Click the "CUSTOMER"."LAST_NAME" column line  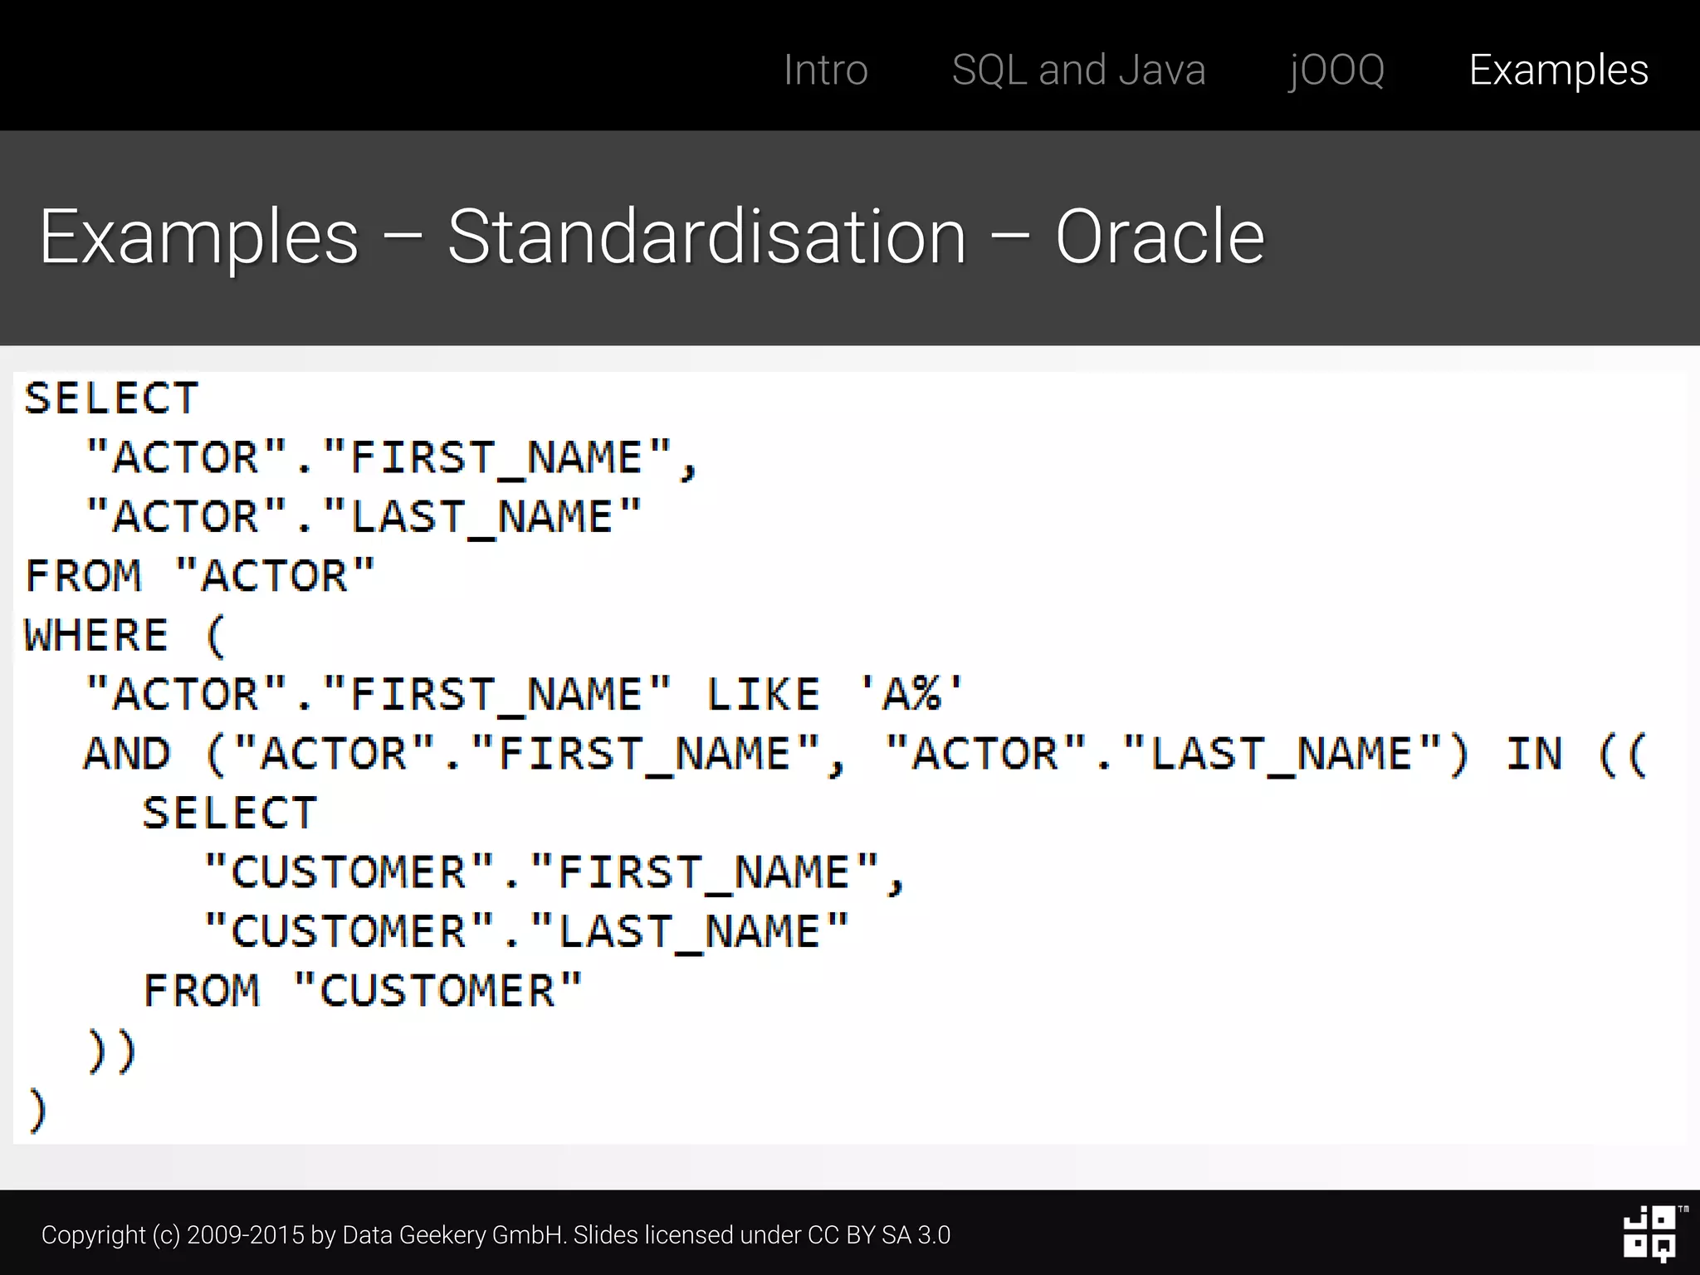coord(526,931)
